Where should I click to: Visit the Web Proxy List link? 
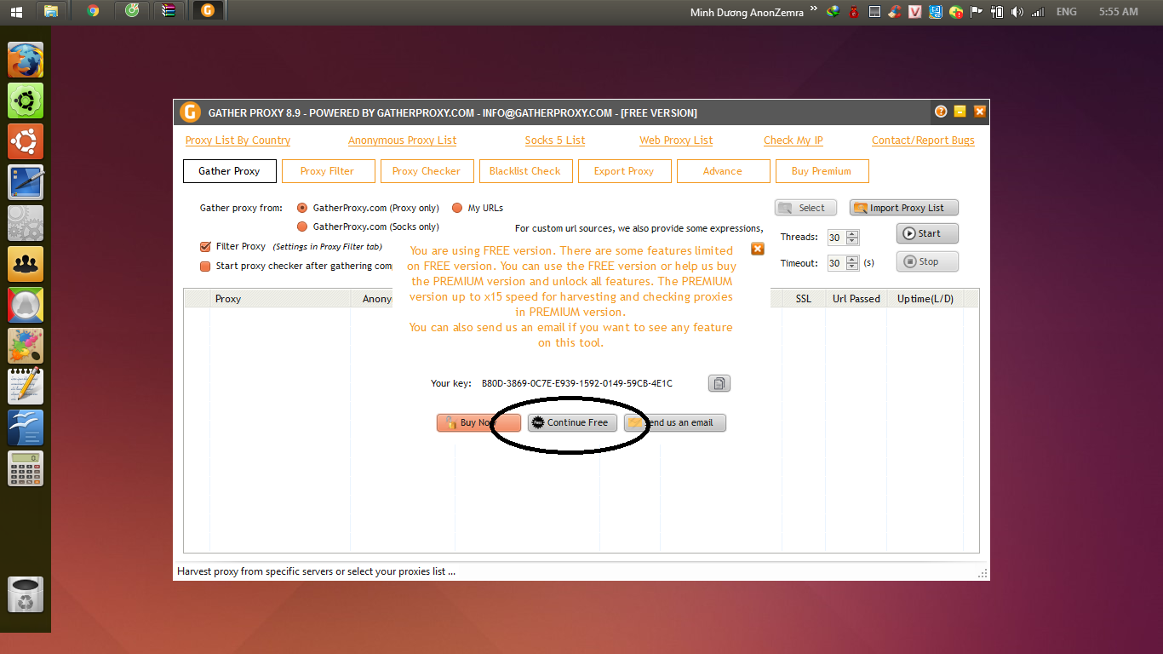pyautogui.click(x=676, y=141)
